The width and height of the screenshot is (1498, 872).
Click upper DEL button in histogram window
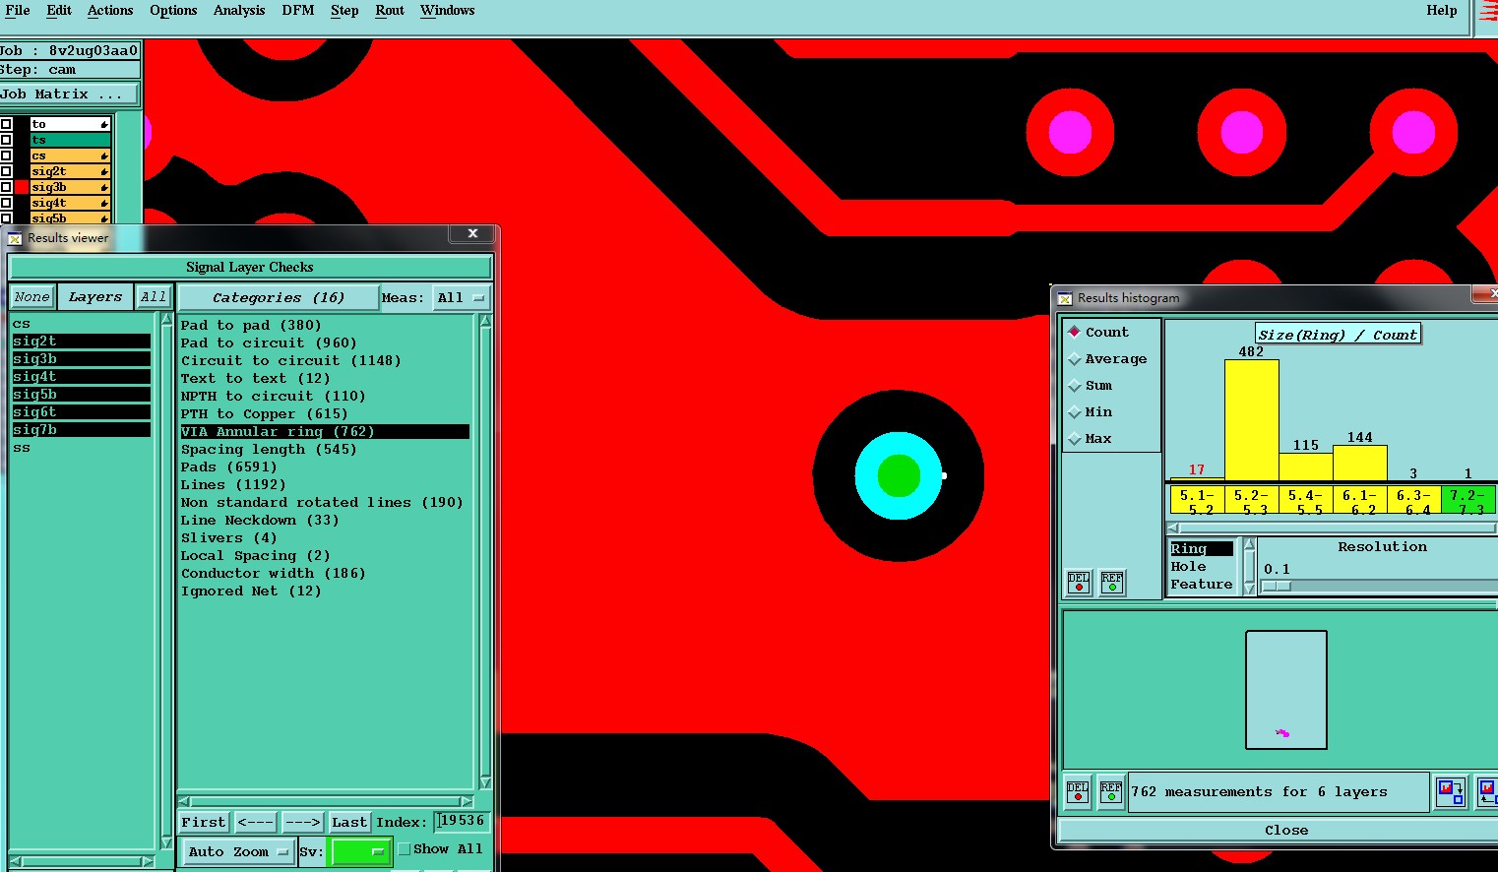click(x=1079, y=583)
